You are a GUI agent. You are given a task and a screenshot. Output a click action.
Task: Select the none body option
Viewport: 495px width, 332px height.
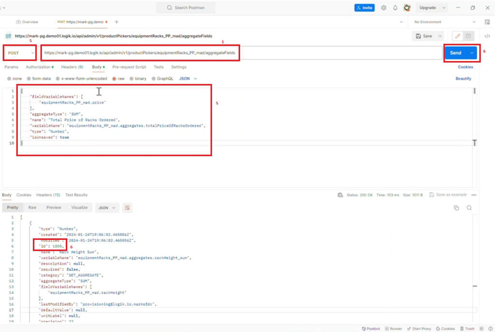click(15, 79)
